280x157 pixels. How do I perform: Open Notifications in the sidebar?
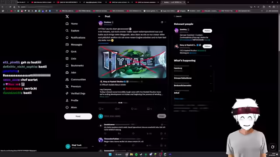[x=75, y=38]
